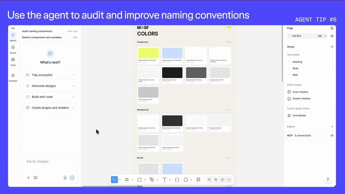This screenshot has height=194, width=345.
Task: Open the Assets panel in the sidebar
Action: tap(13, 49)
